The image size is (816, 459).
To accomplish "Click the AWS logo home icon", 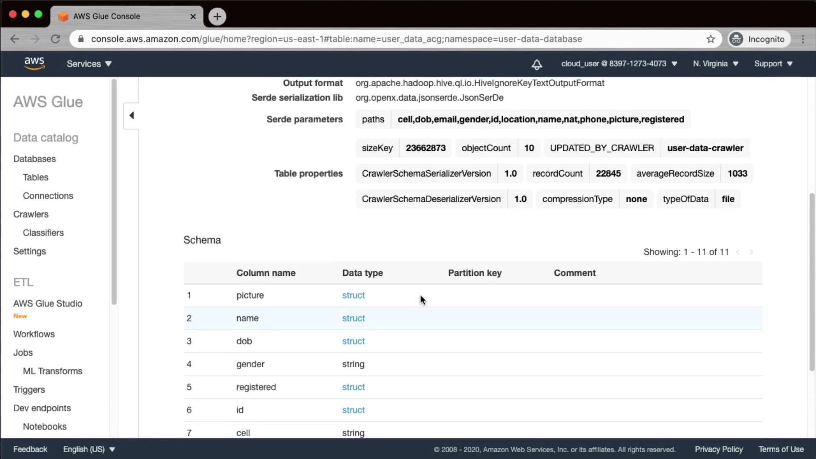I will click(34, 63).
